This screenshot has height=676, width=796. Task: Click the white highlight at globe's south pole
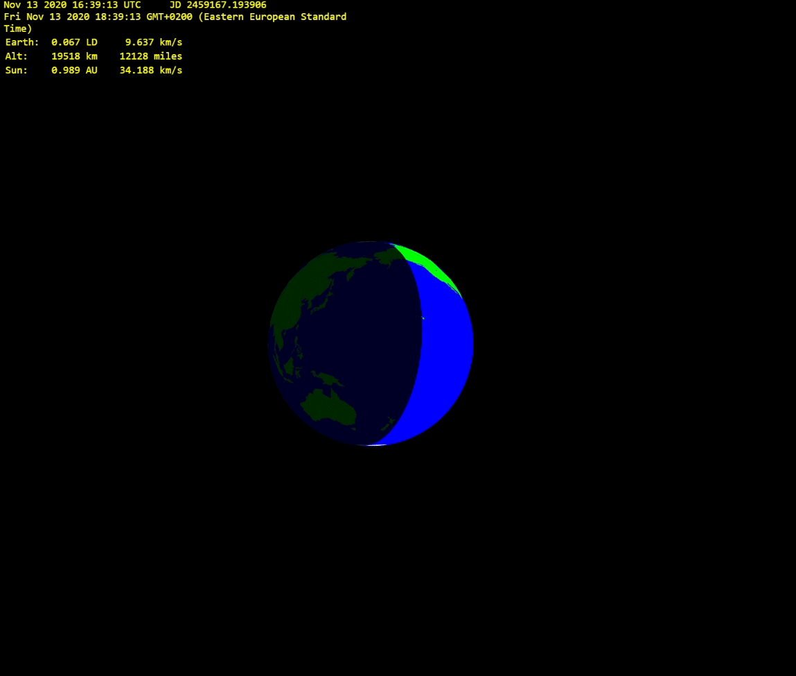click(374, 444)
